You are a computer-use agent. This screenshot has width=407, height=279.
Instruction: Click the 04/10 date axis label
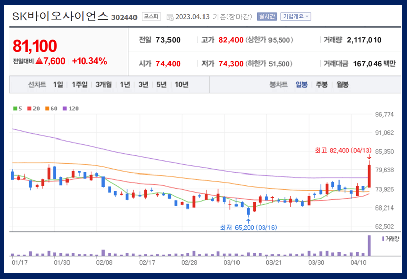pos(358,263)
